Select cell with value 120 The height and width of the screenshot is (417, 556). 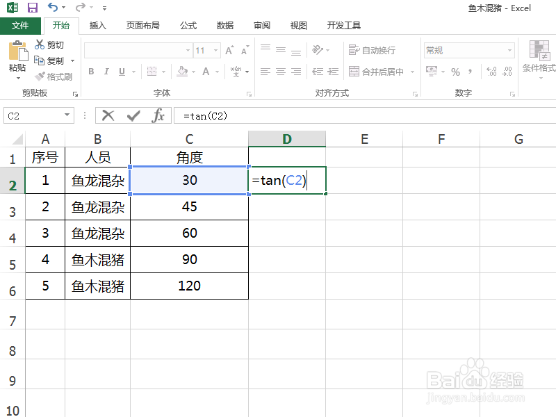point(189,286)
